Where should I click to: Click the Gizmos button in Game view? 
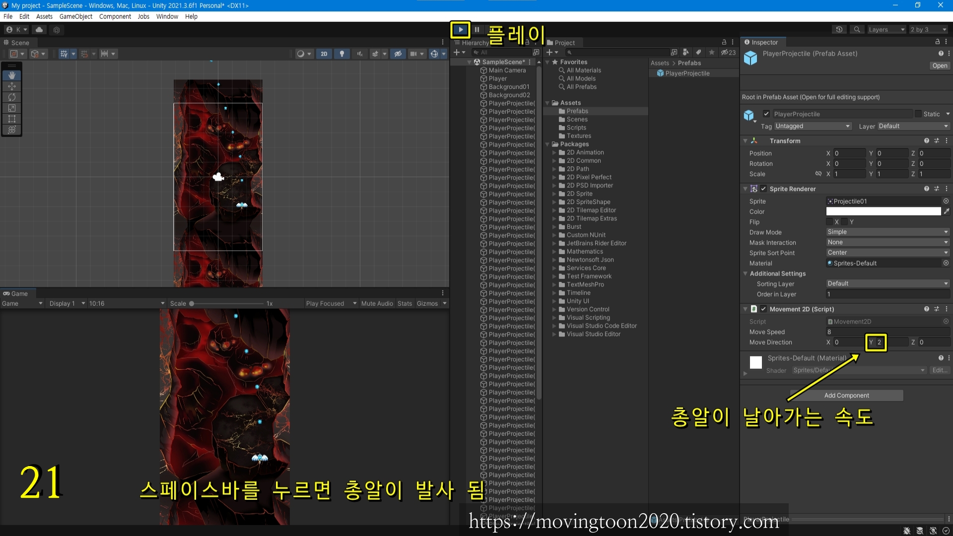427,304
